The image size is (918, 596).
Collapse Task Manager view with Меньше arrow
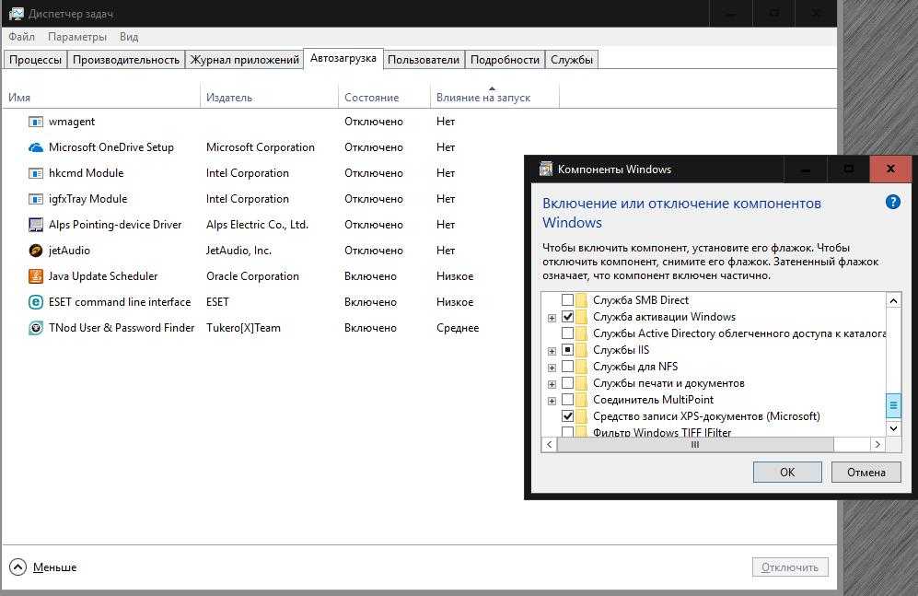18,567
